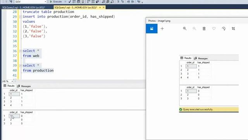Zoom out on the image in Photos
This screenshot has width=248, height=140.
click(x=194, y=28)
